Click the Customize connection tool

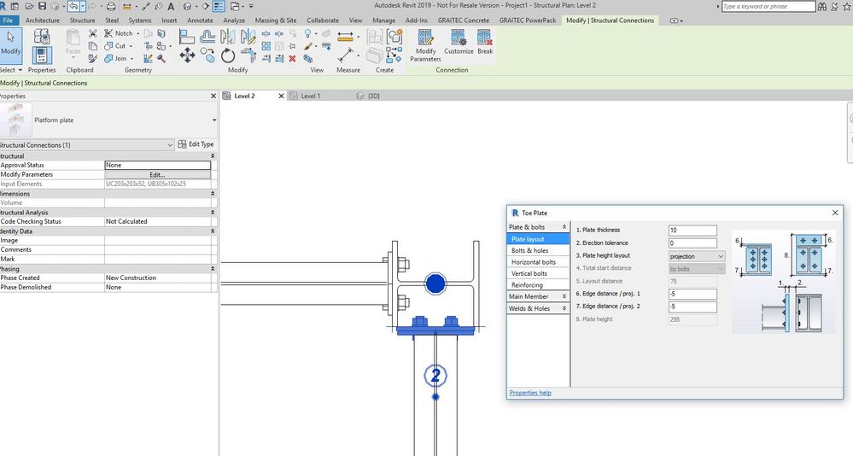click(x=459, y=43)
